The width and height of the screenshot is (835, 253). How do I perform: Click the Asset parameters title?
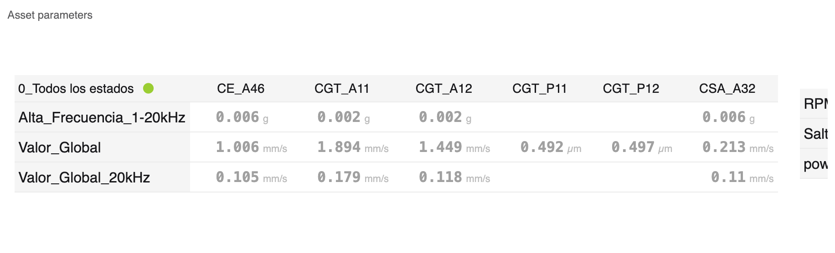pyautogui.click(x=50, y=15)
